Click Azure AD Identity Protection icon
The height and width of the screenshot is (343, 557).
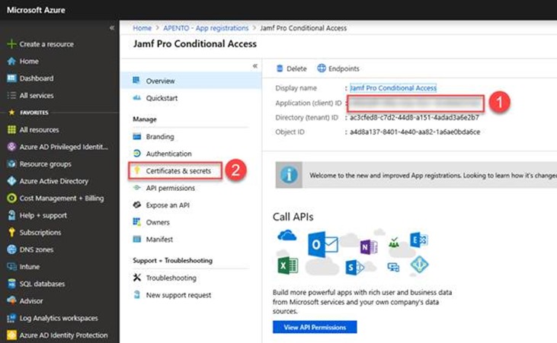click(11, 335)
